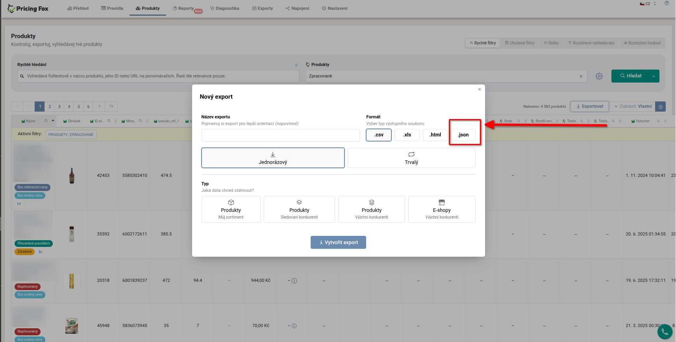This screenshot has height=342, width=676.
Task: Click info icon in the 944,00 Kč row
Action: click(x=294, y=281)
